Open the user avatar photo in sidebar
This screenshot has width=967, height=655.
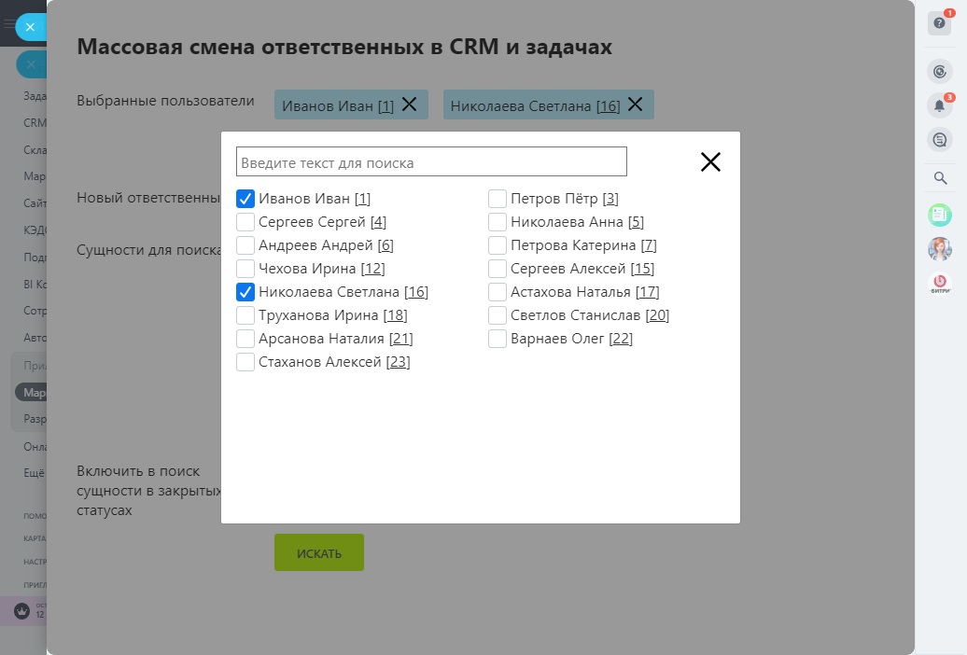pos(939,248)
